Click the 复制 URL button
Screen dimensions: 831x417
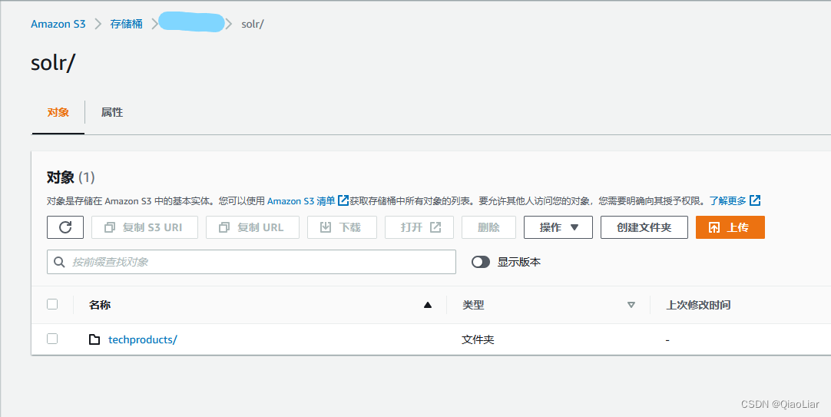click(x=253, y=227)
